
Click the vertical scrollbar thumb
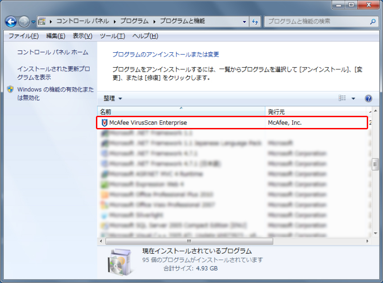coord(375,164)
